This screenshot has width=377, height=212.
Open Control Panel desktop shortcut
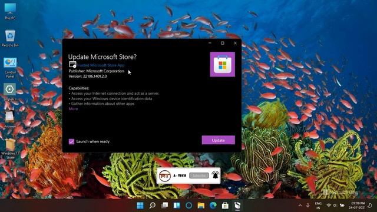click(10, 68)
